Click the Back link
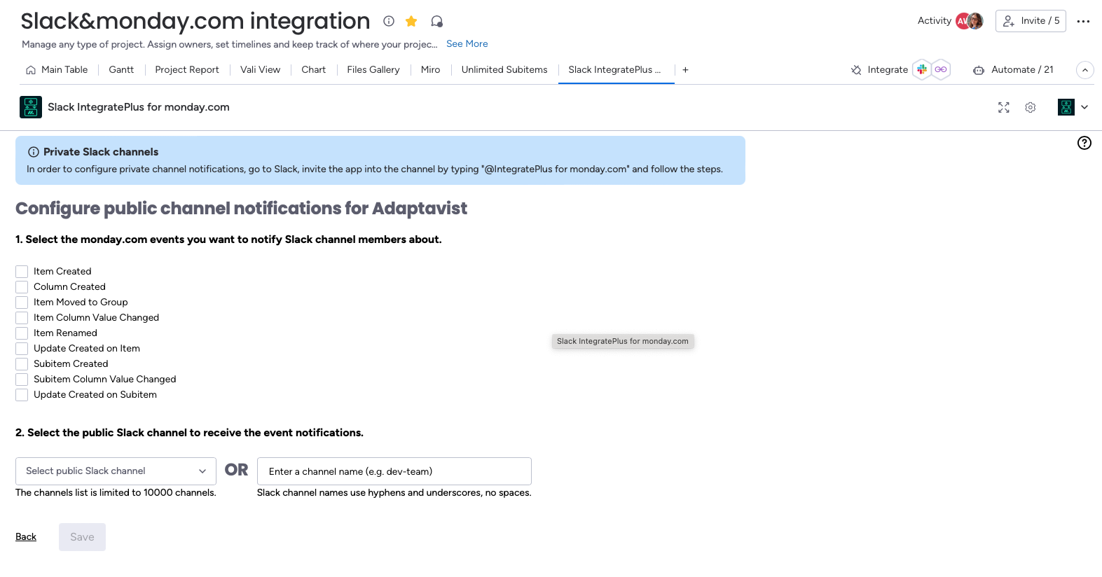This screenshot has height=577, width=1102. tap(26, 537)
